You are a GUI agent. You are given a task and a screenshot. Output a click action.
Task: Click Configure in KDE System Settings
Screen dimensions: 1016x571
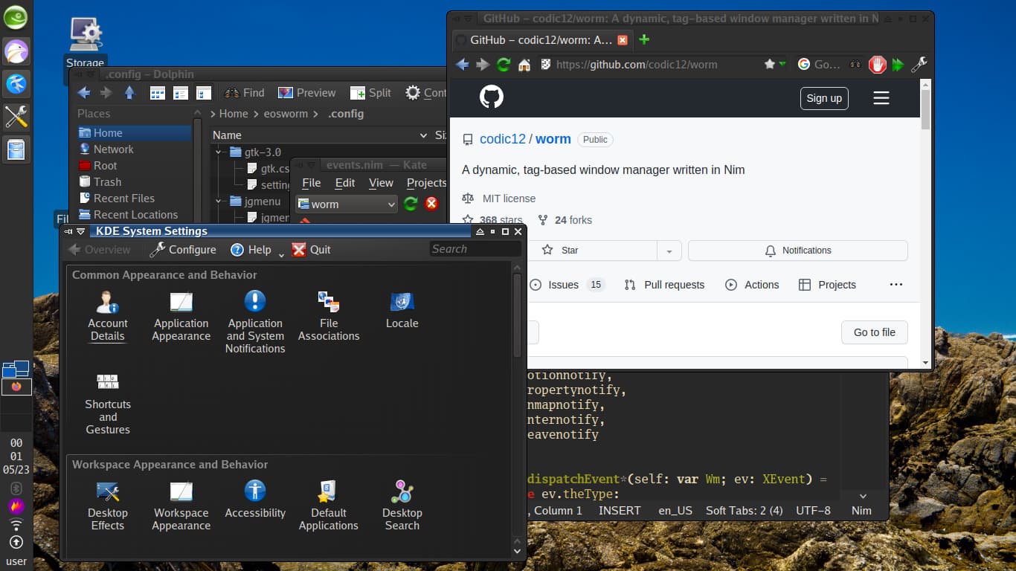(183, 250)
